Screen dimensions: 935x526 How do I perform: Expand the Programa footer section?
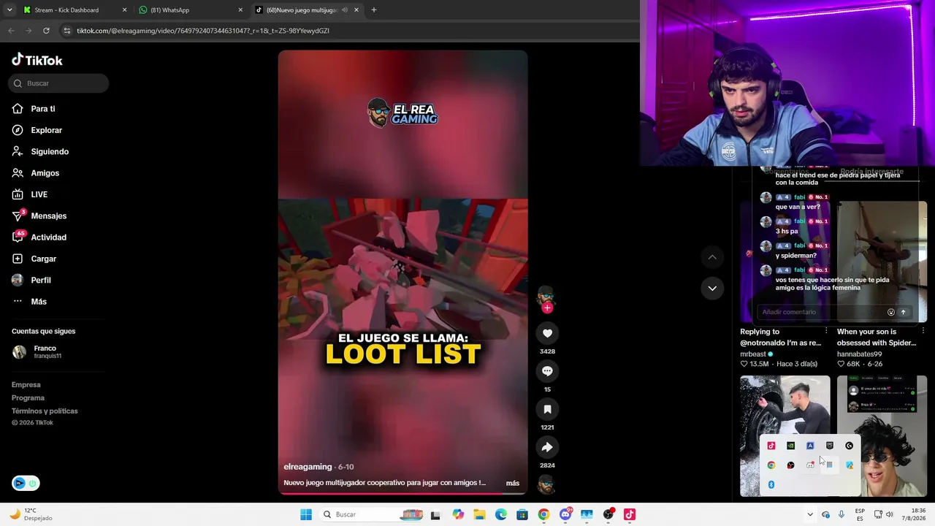[28, 398]
